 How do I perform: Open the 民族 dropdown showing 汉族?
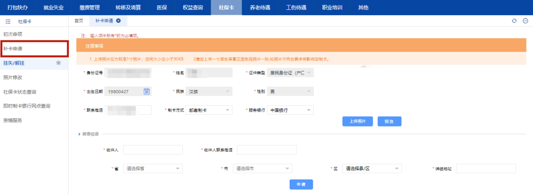(x=209, y=91)
